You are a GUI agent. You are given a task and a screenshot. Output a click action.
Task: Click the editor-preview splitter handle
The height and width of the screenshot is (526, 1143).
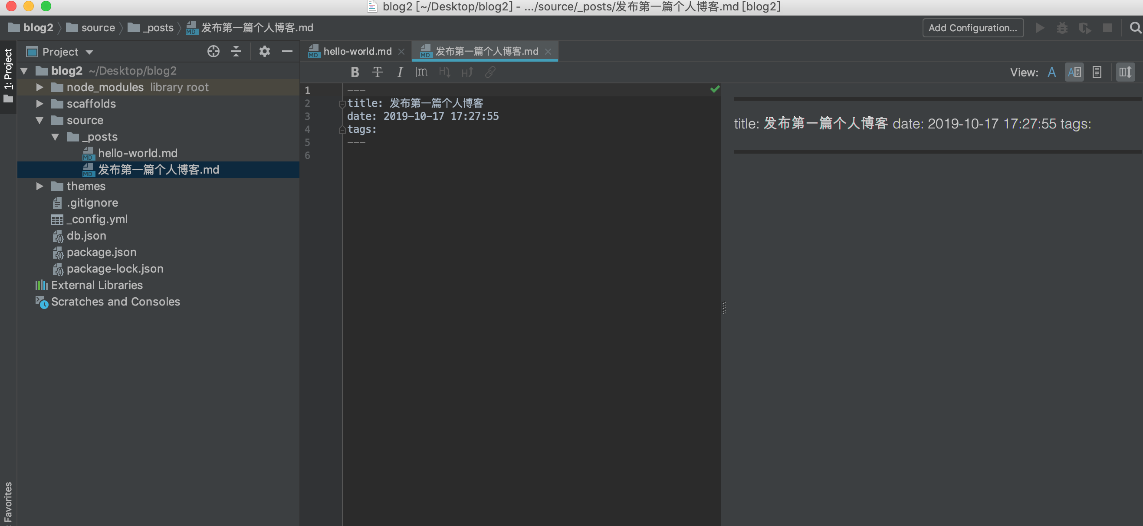tap(724, 308)
